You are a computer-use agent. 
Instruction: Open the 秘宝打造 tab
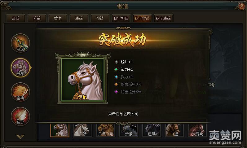pyautogui.click(x=121, y=18)
